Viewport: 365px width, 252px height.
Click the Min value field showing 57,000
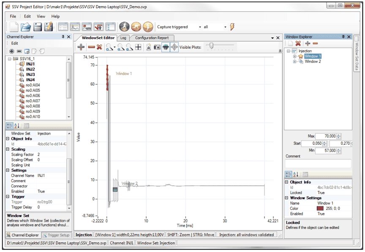tap(326, 151)
